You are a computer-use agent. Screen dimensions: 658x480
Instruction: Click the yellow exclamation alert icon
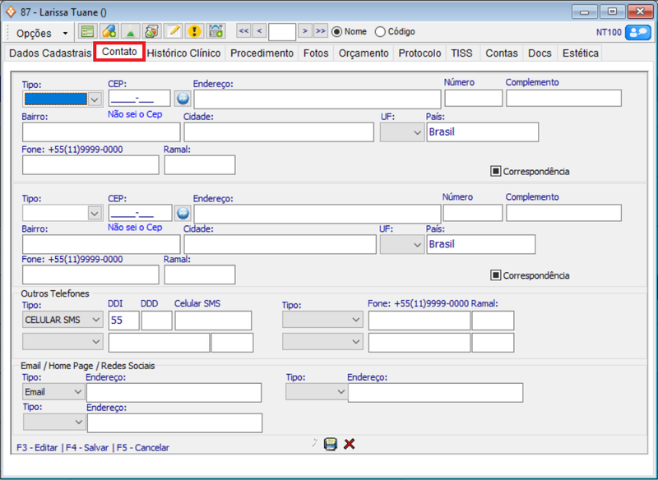coord(194,32)
